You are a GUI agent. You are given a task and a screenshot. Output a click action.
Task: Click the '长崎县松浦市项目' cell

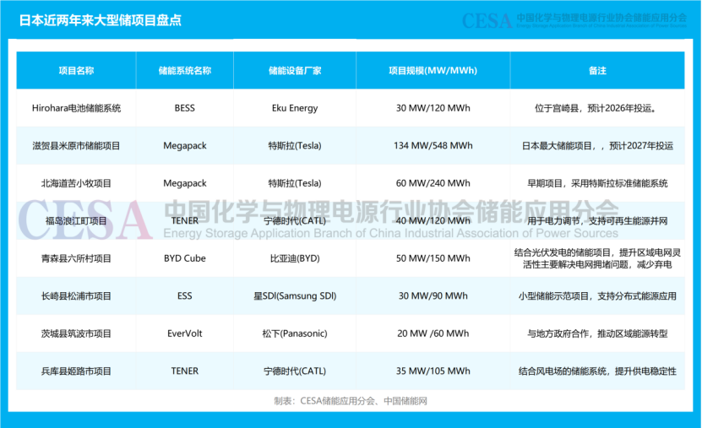coord(76,296)
